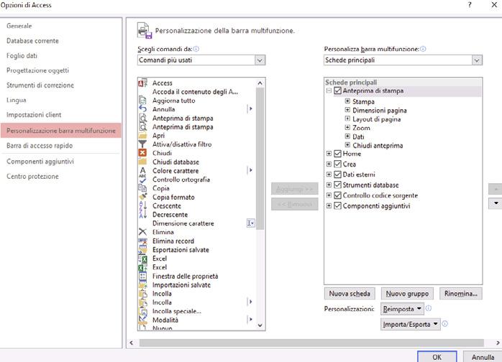Click the Annulla button at bottom

click(x=483, y=357)
